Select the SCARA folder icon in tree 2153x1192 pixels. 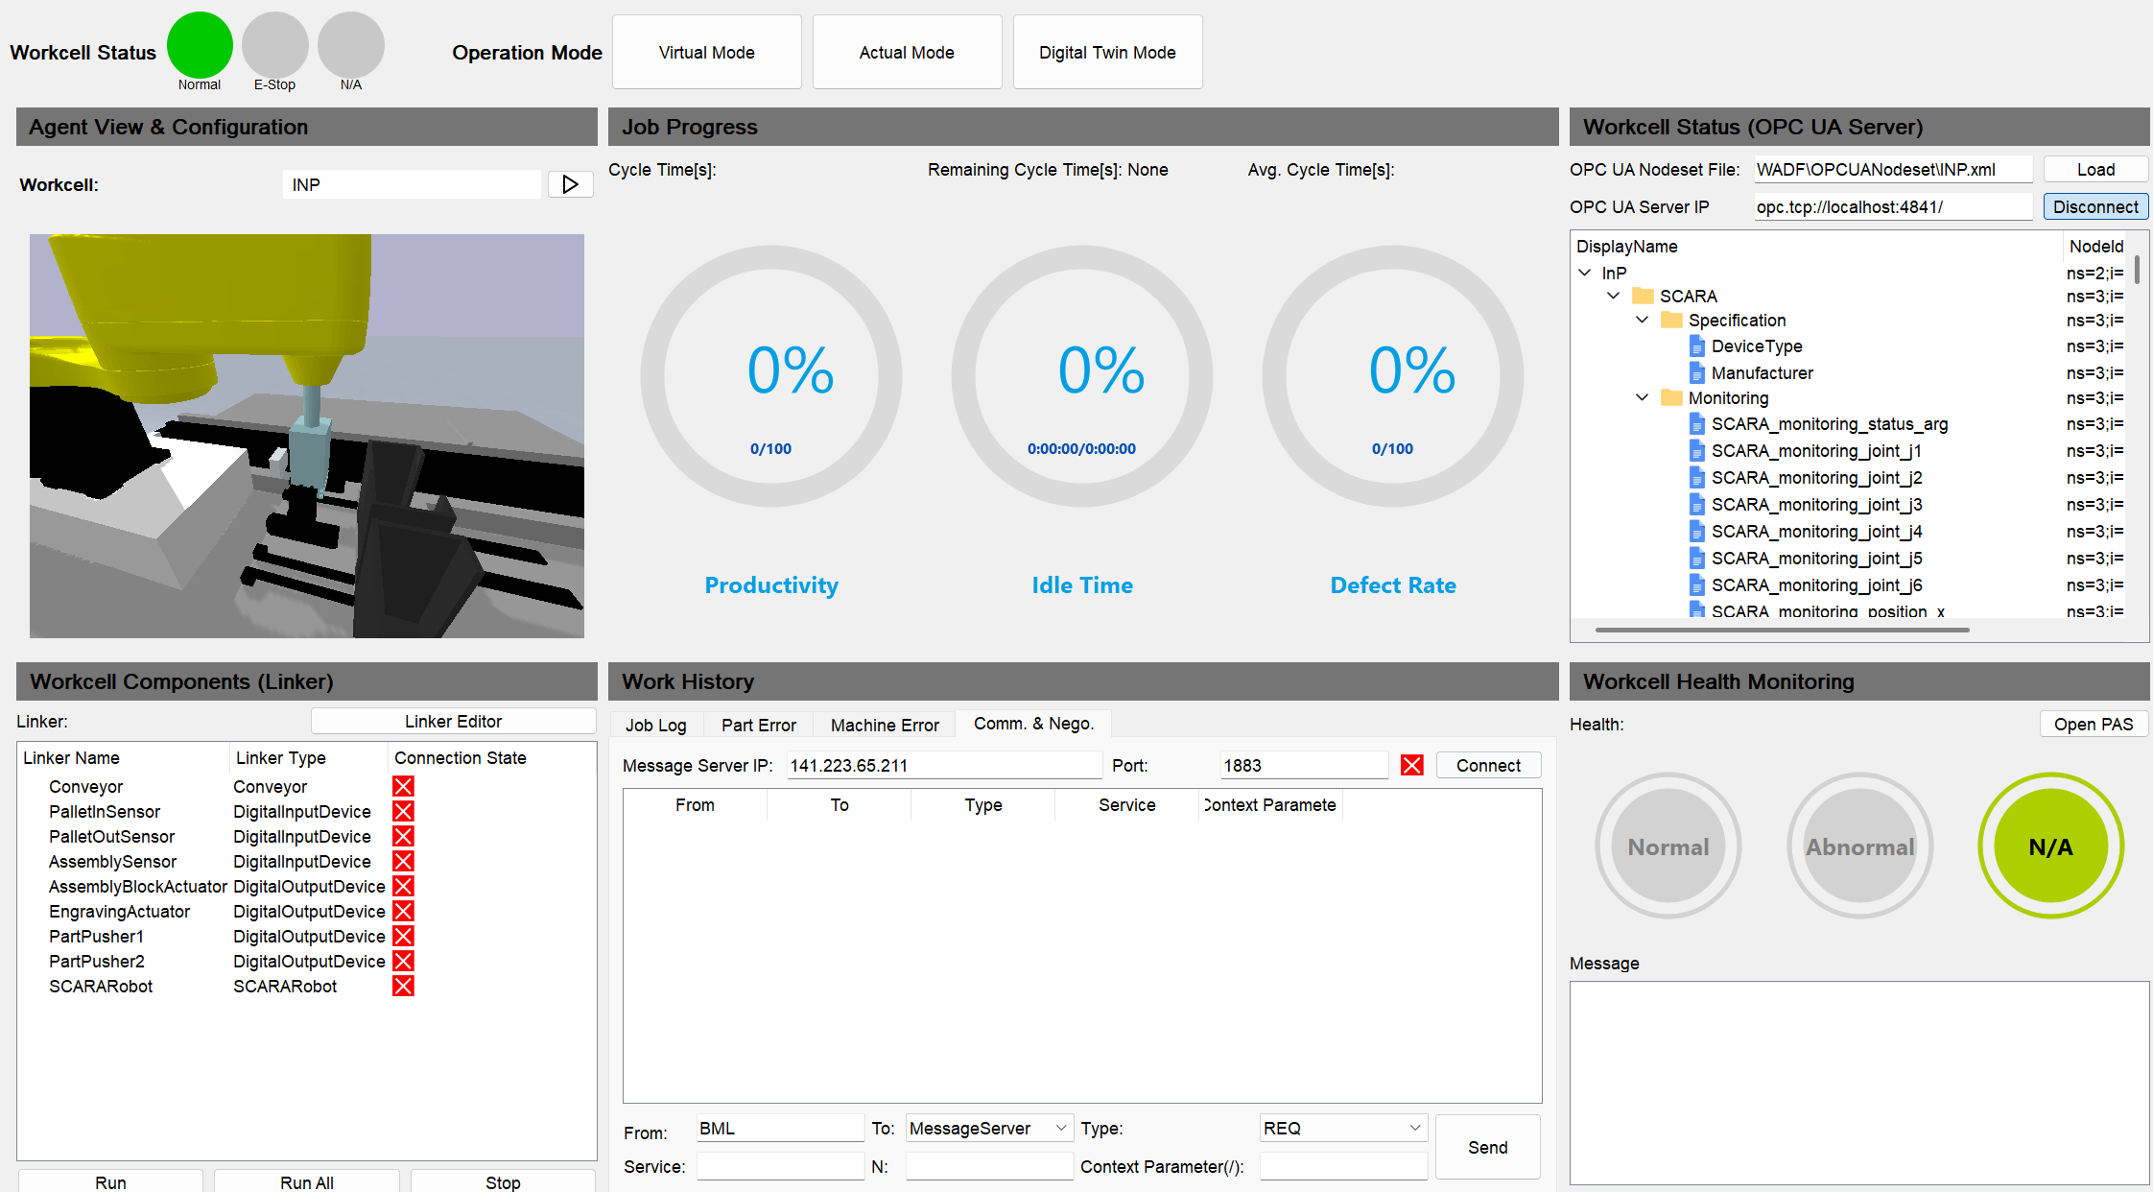pos(1643,296)
